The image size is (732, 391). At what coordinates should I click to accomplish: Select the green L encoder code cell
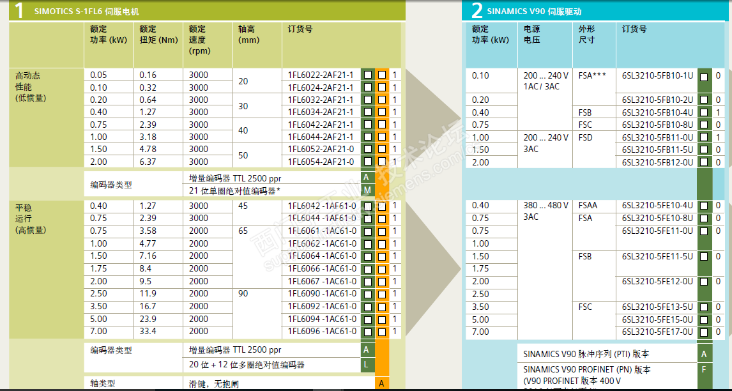[x=367, y=364]
